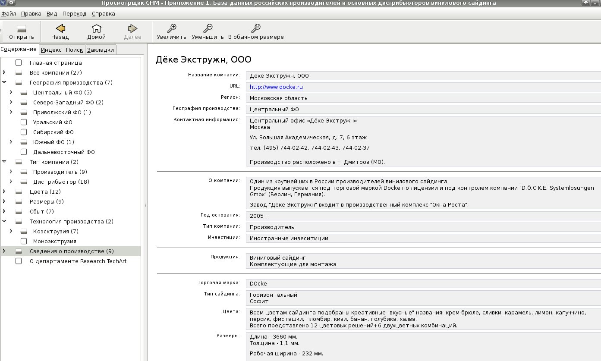
Task: Click the book icon beside Дистрибьютор
Action: [x=24, y=182]
